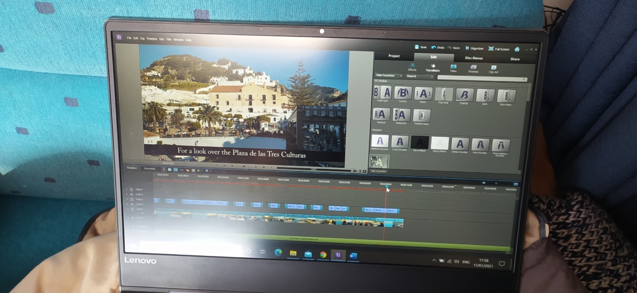Collapse the Video 1 track

[128, 209]
